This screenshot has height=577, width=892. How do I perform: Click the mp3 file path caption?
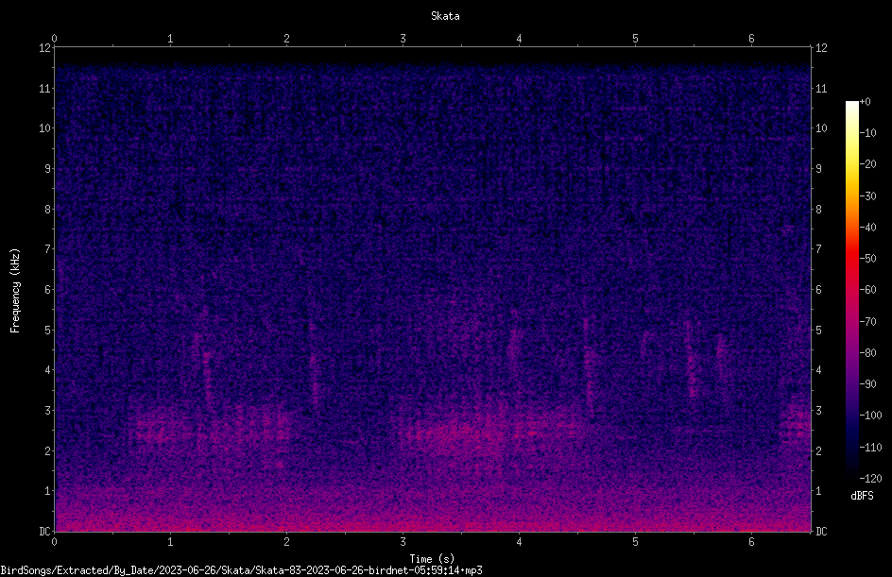(241, 570)
